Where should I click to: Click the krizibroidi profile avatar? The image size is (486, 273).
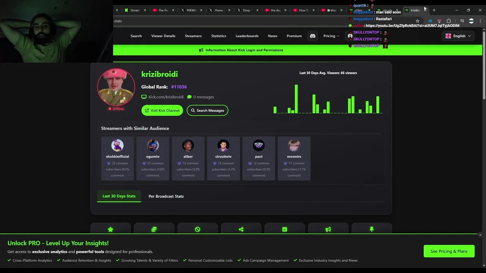pyautogui.click(x=116, y=87)
